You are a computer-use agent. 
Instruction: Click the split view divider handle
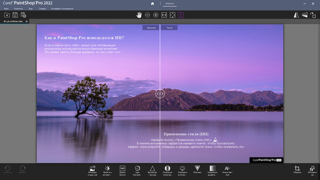click(160, 93)
